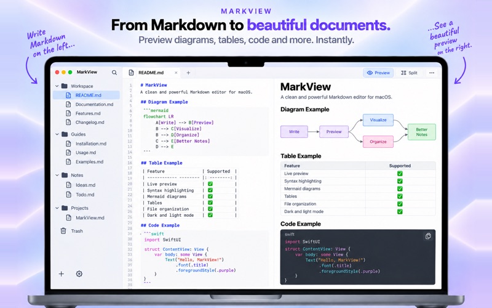Collapse the Workspace folder chevron
This screenshot has height=308, width=492.
click(x=57, y=86)
